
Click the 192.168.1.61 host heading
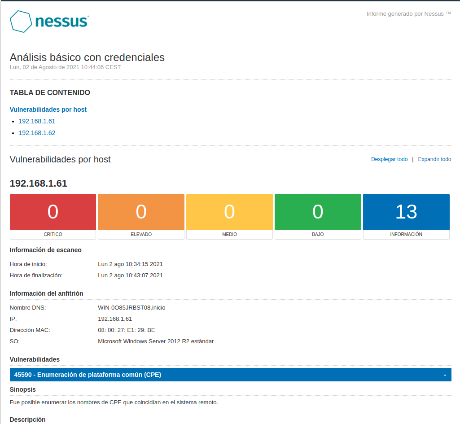39,183
